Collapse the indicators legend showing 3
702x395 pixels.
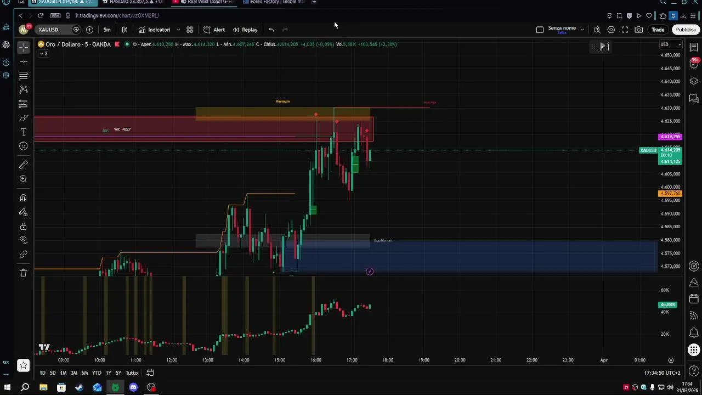click(44, 53)
